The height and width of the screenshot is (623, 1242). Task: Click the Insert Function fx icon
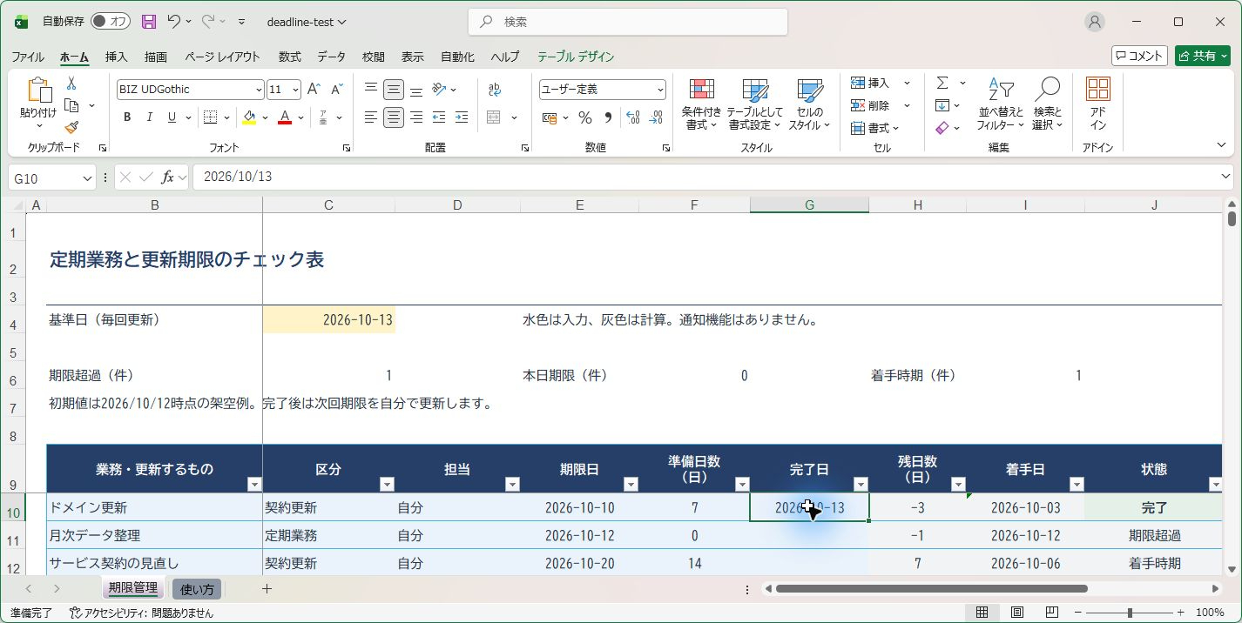pyautogui.click(x=168, y=177)
